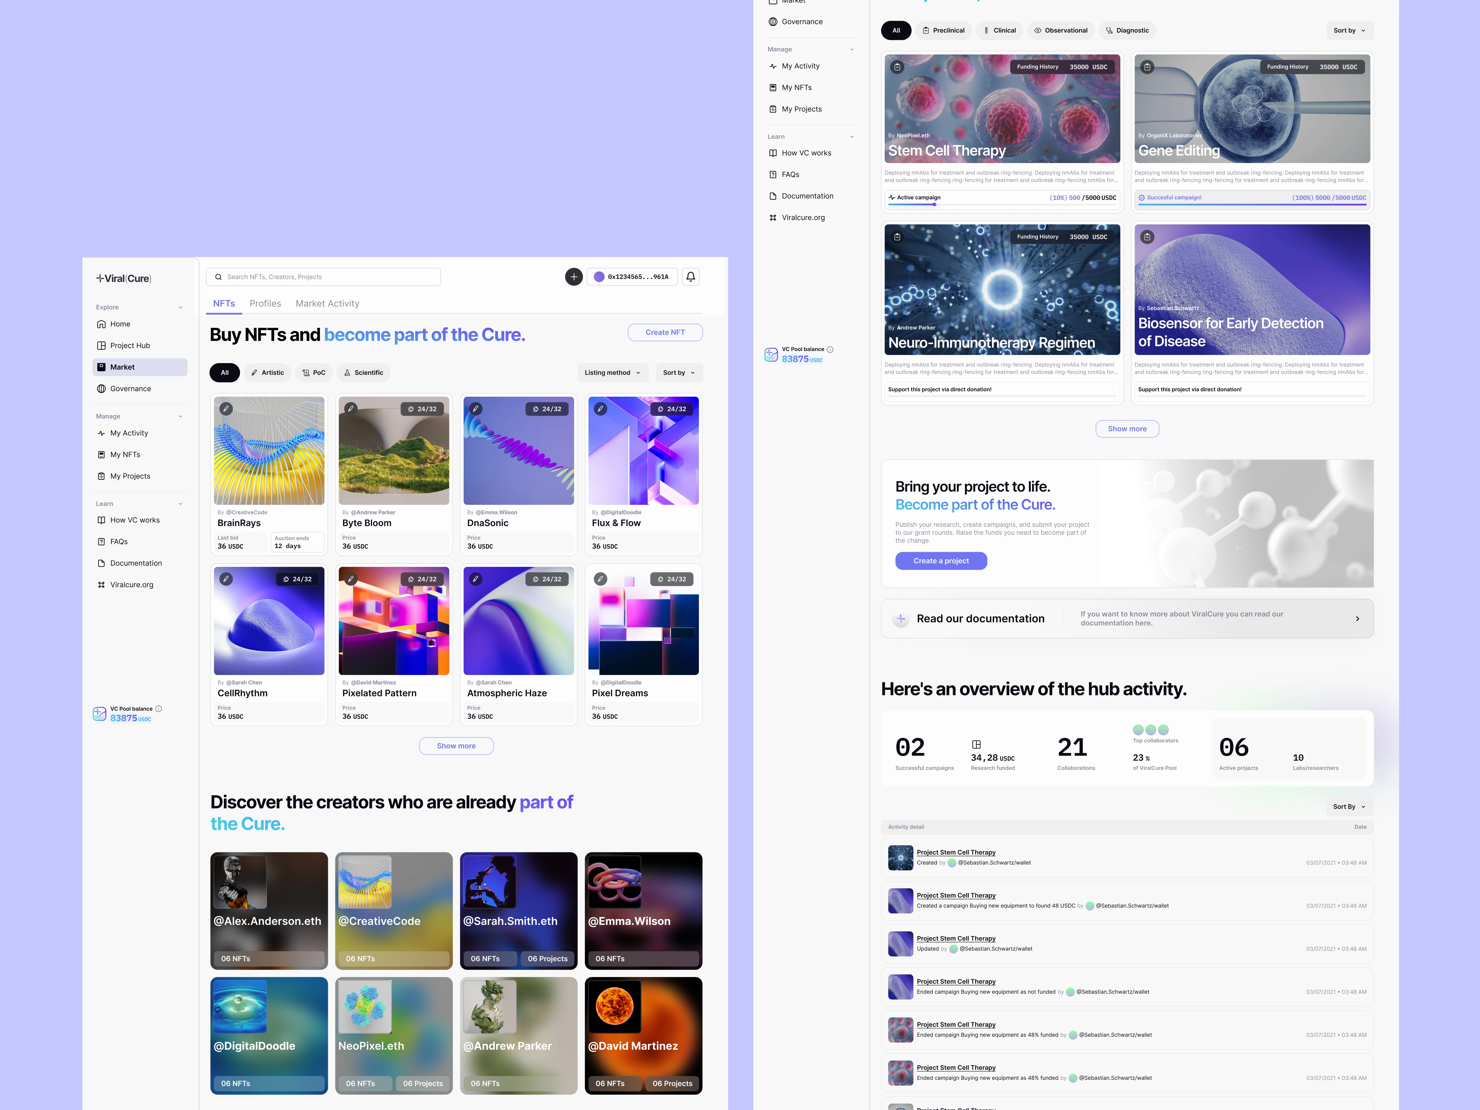The width and height of the screenshot is (1480, 1110).
Task: Open the Project Stem Cell Therapy link in the Updated row
Action: [x=956, y=939]
